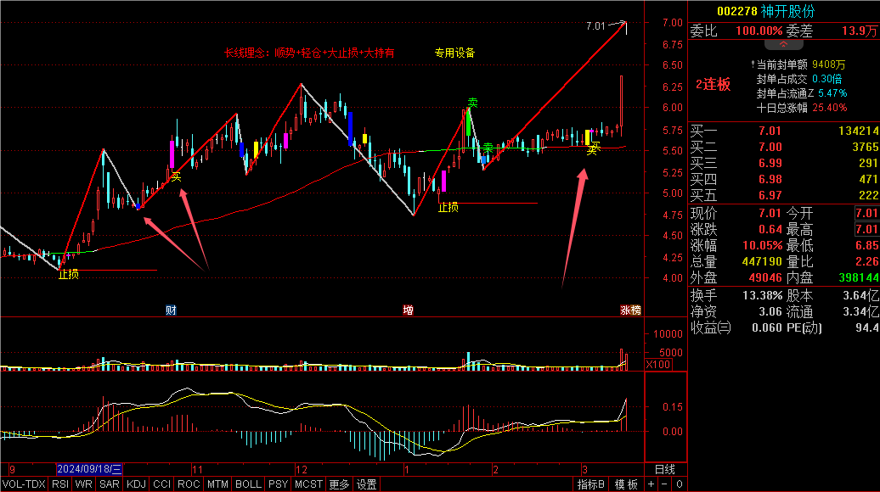Click the 7.01 price label on chart
The image size is (880, 492).
point(596,25)
